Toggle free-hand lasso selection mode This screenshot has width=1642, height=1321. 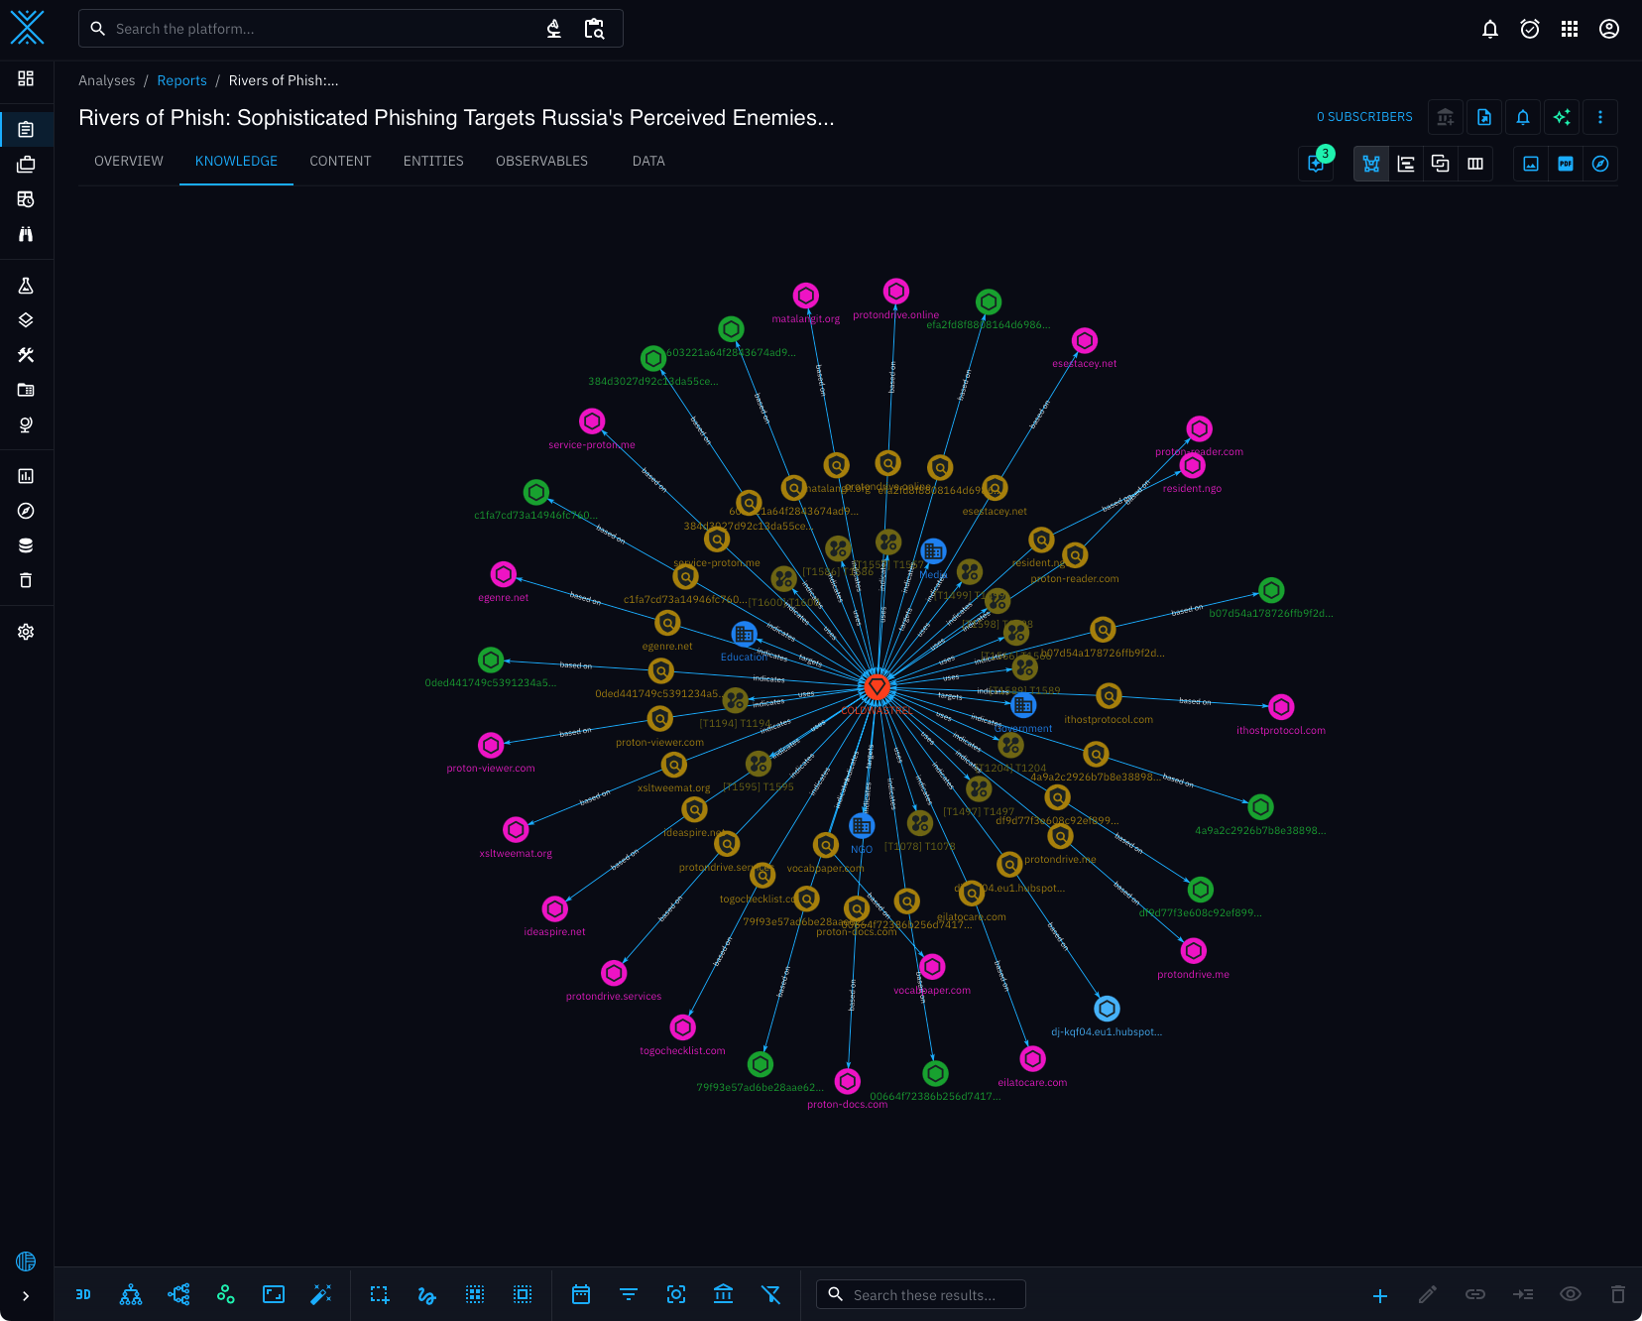pyautogui.click(x=427, y=1294)
